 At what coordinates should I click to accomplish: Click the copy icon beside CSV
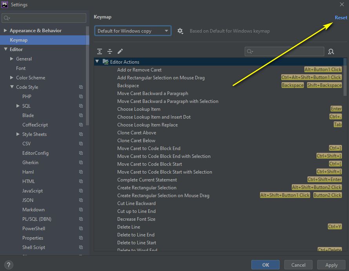pos(81,143)
